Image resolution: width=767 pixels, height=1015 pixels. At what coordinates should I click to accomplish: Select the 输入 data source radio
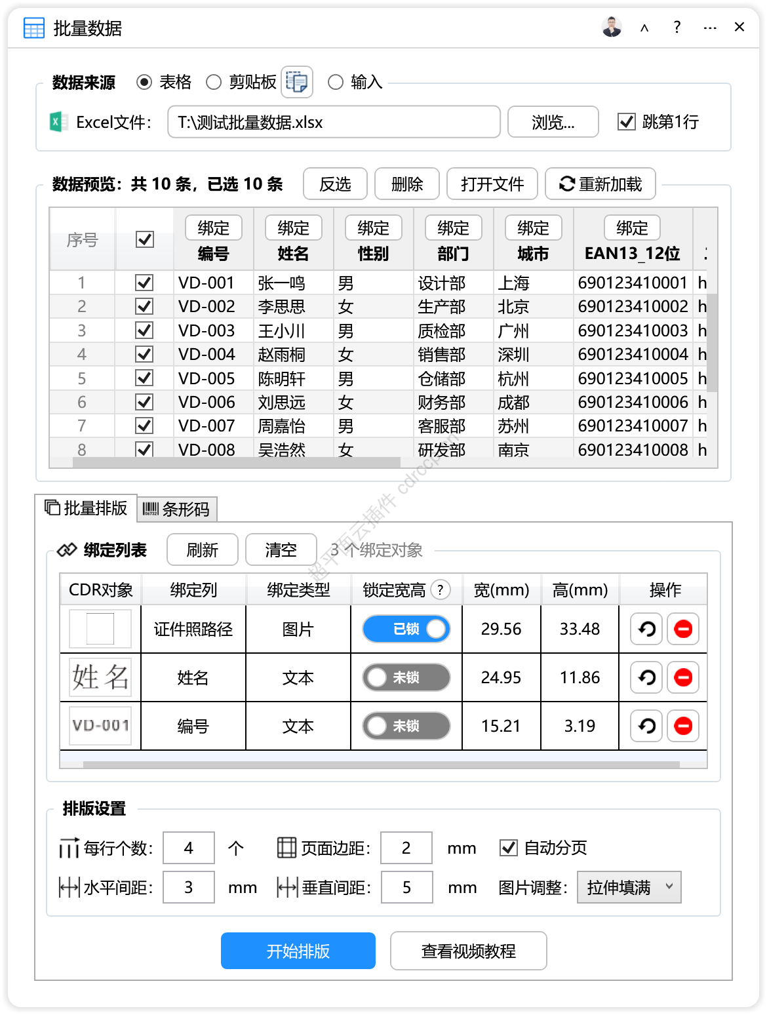tap(336, 82)
